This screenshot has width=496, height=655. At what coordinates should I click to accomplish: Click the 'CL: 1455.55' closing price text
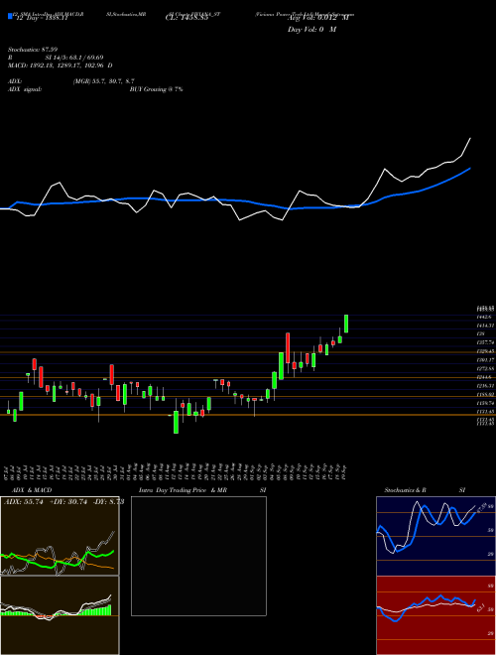[186, 19]
